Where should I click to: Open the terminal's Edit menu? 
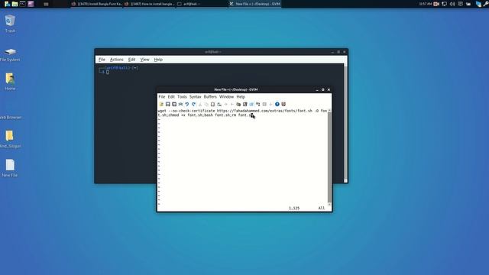131,60
